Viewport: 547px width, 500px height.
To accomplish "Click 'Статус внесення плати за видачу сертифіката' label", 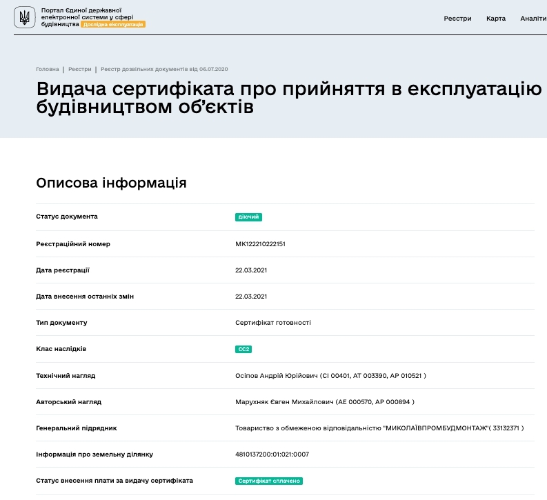I will [x=115, y=481].
